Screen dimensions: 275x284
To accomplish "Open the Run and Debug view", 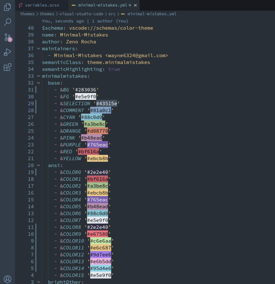I will coord(7,52).
